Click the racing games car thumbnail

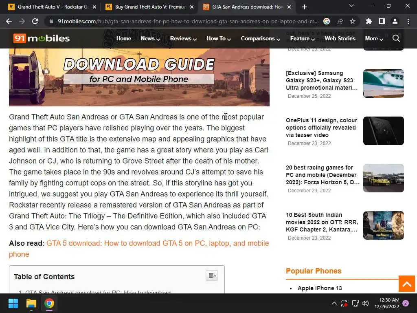tap(384, 178)
